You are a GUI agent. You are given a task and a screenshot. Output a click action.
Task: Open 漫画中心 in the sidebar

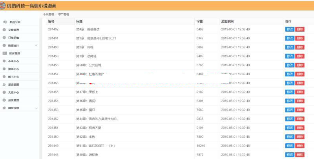(13, 69)
